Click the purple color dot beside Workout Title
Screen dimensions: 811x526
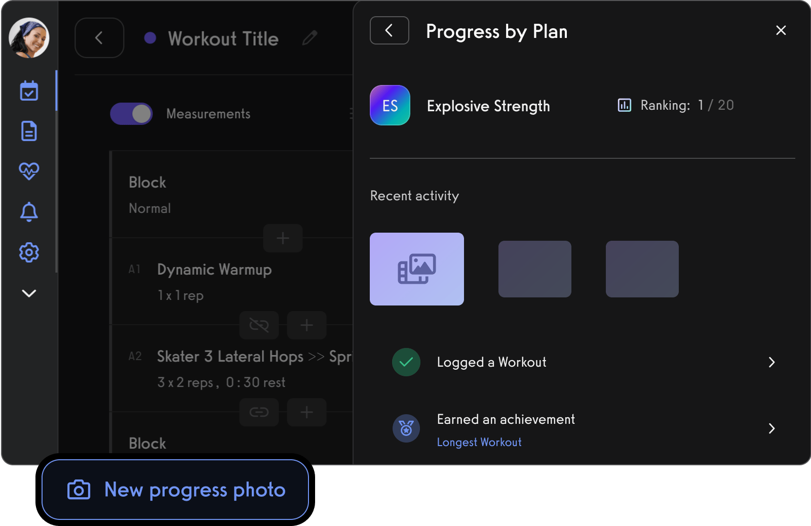pos(150,38)
